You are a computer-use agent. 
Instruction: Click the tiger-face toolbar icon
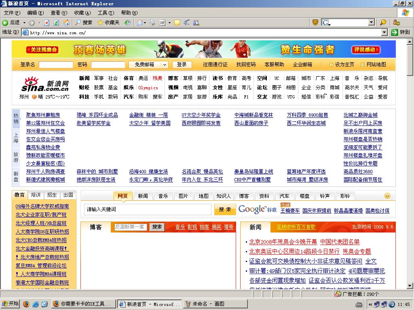click(315, 23)
